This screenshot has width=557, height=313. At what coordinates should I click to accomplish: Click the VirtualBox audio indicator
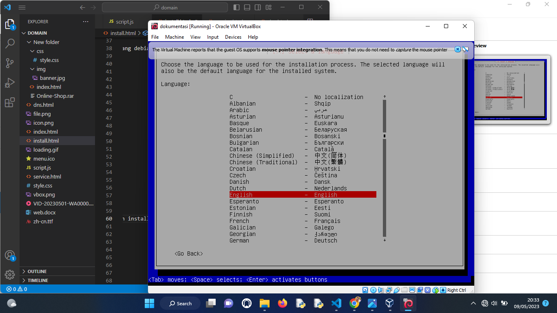click(x=381, y=290)
